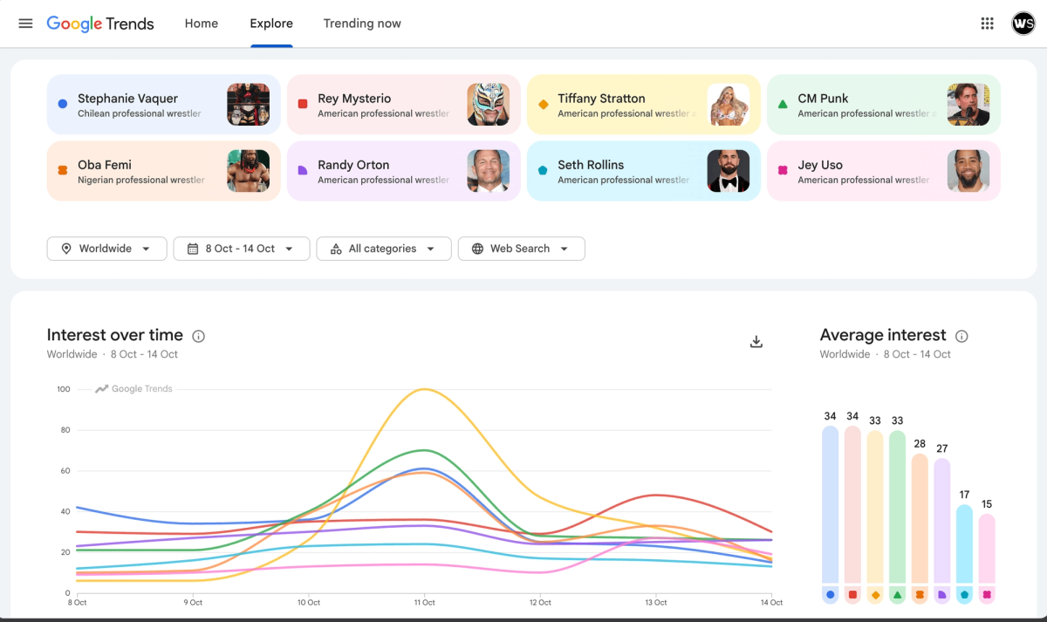Click the blue circle marker for Stephanie Vaquer
Viewport: 1047px width, 622px height.
click(63, 104)
